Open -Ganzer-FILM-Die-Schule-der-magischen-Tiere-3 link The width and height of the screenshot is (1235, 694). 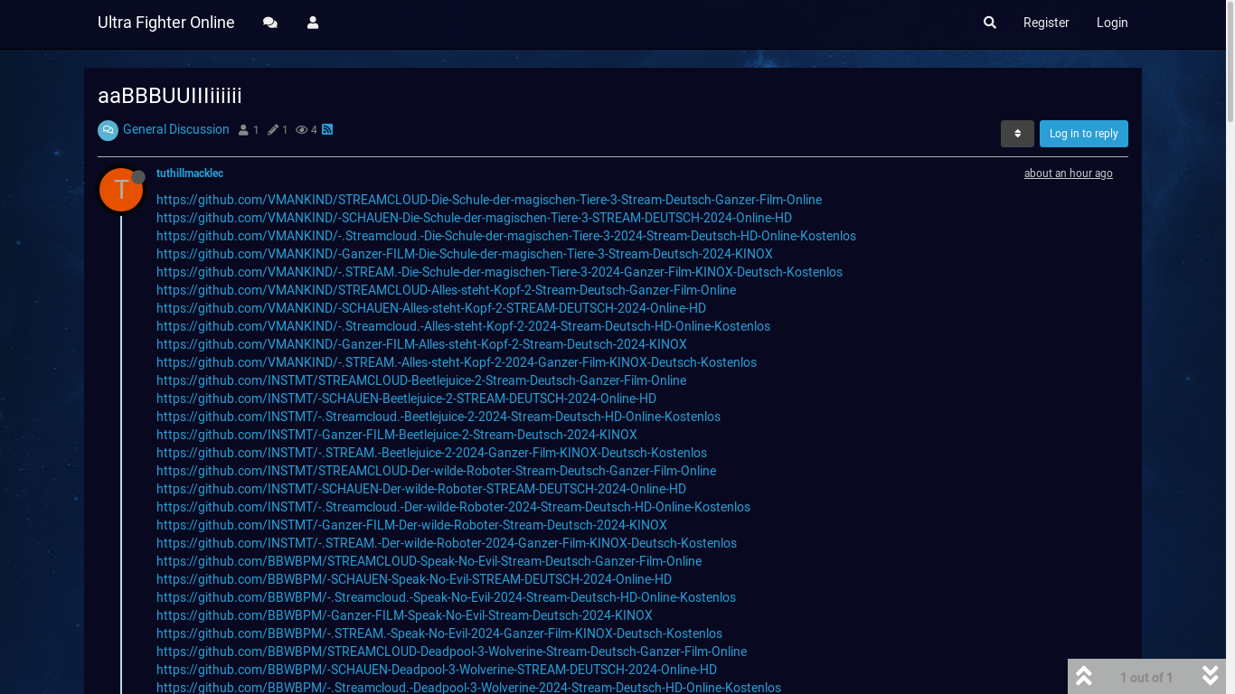(465, 254)
